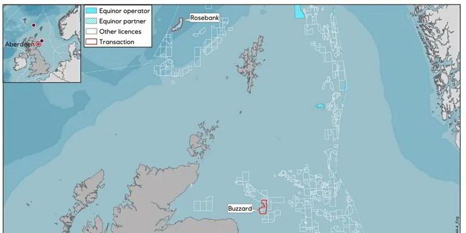Image resolution: width=466 pixels, height=233 pixels.
Task: Click the solid cyan Equinor operator block at top
Action: point(299,12)
